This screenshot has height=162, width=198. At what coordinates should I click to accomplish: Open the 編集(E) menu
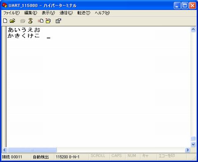click(31, 13)
